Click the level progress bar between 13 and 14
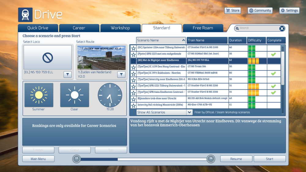306x172 pixels. (144, 159)
